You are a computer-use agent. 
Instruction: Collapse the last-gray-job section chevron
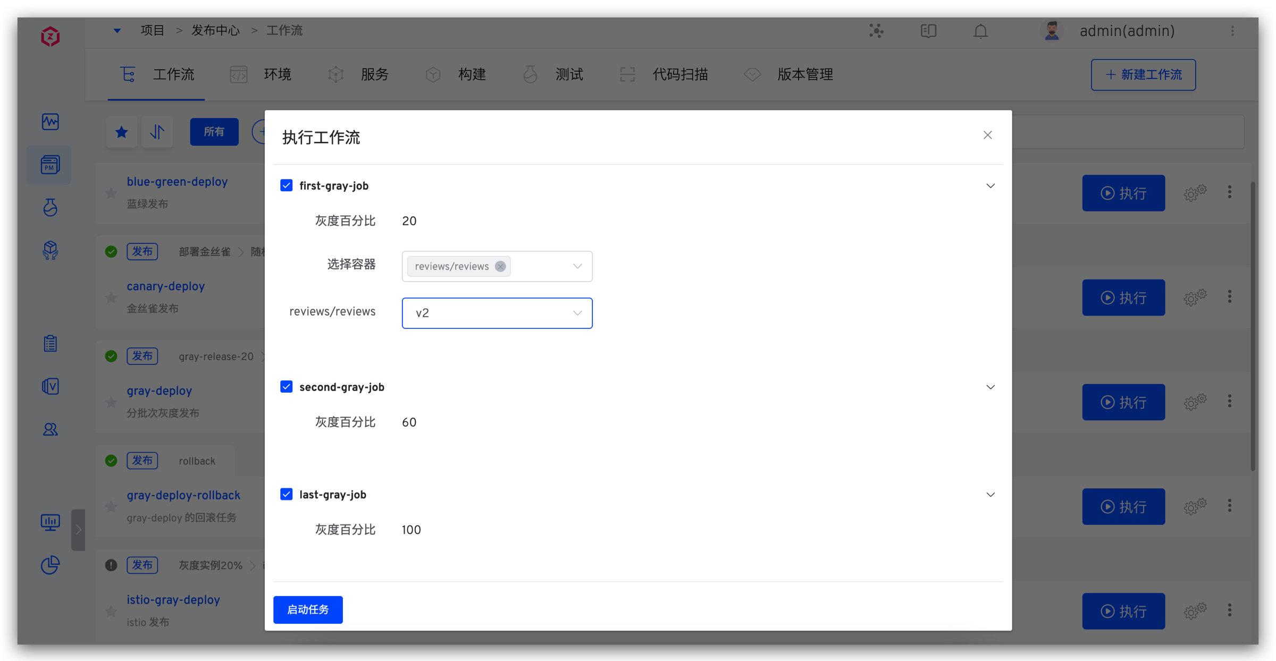(990, 494)
